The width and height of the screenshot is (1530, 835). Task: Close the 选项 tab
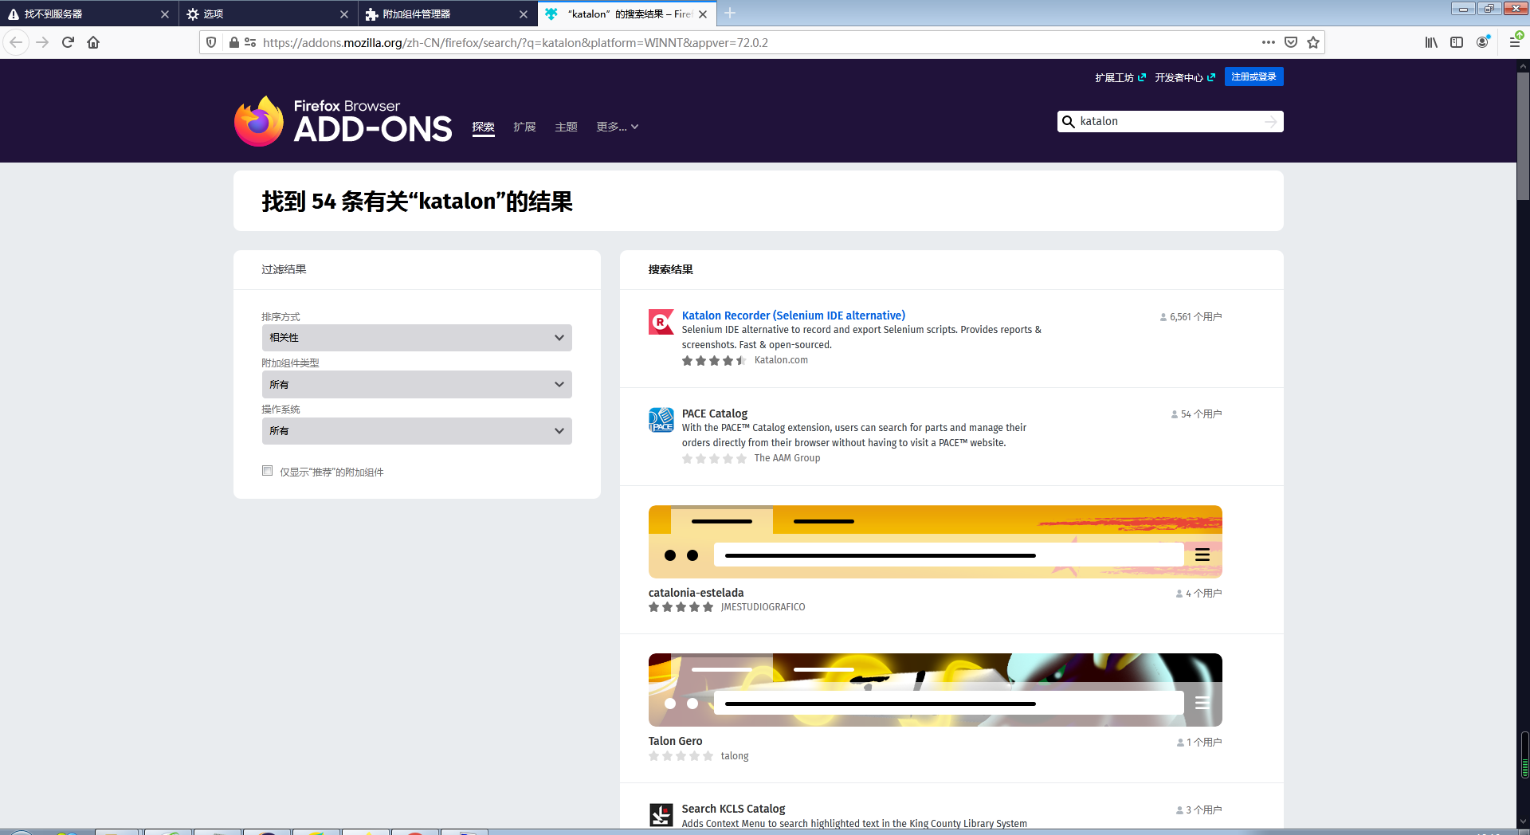(x=344, y=14)
